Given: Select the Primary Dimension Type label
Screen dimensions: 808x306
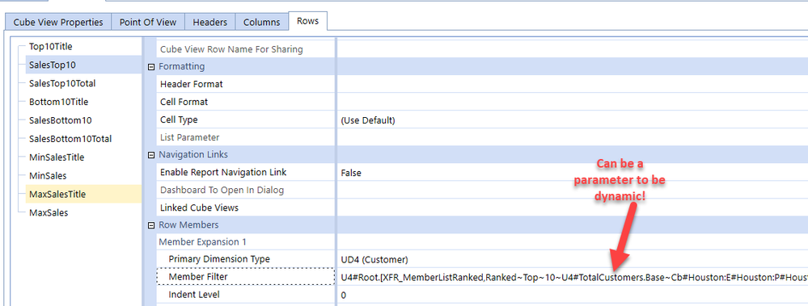Looking at the screenshot, I should 219,258.
